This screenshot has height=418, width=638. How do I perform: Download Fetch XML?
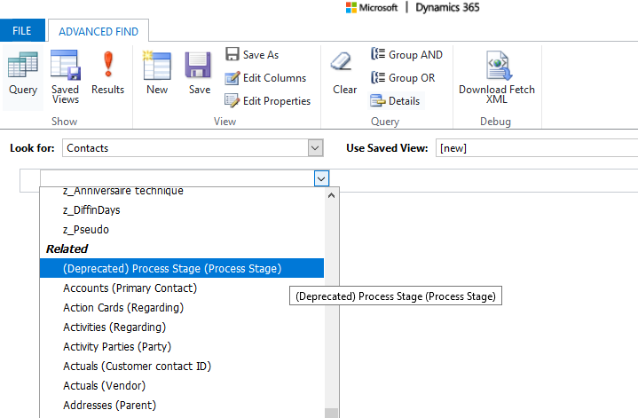(x=497, y=76)
